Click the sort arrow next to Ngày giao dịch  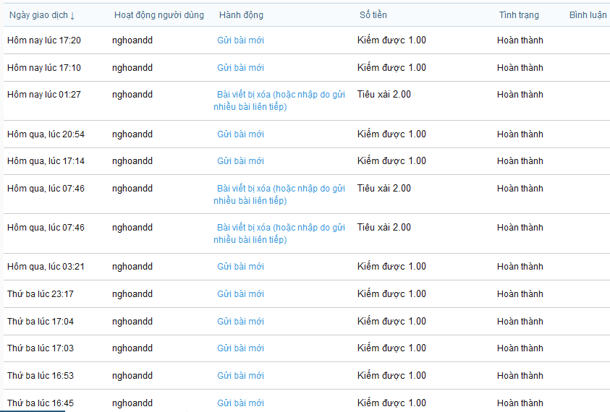[72, 16]
